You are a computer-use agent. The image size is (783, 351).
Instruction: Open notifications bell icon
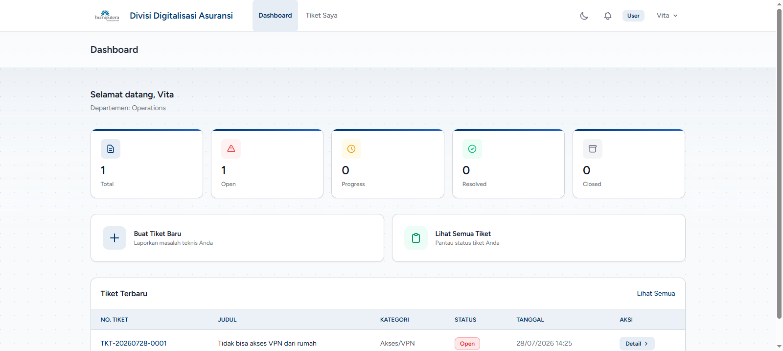607,16
